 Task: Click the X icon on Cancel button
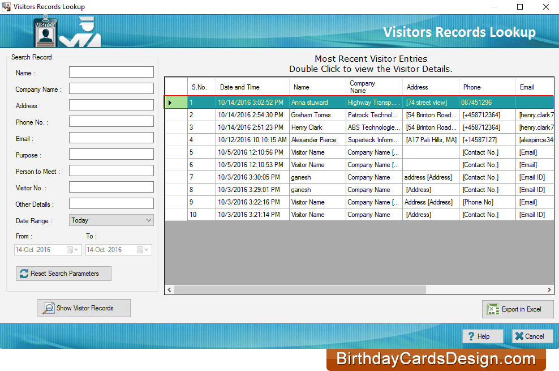[519, 336]
